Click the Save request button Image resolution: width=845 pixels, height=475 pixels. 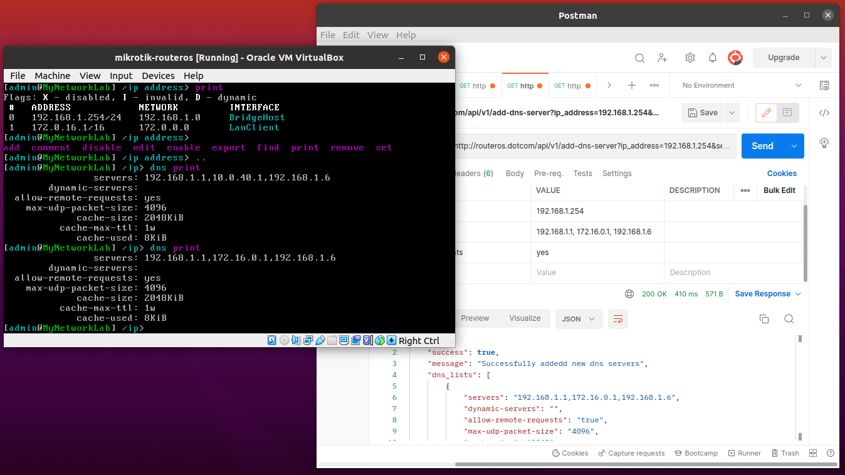coord(703,113)
